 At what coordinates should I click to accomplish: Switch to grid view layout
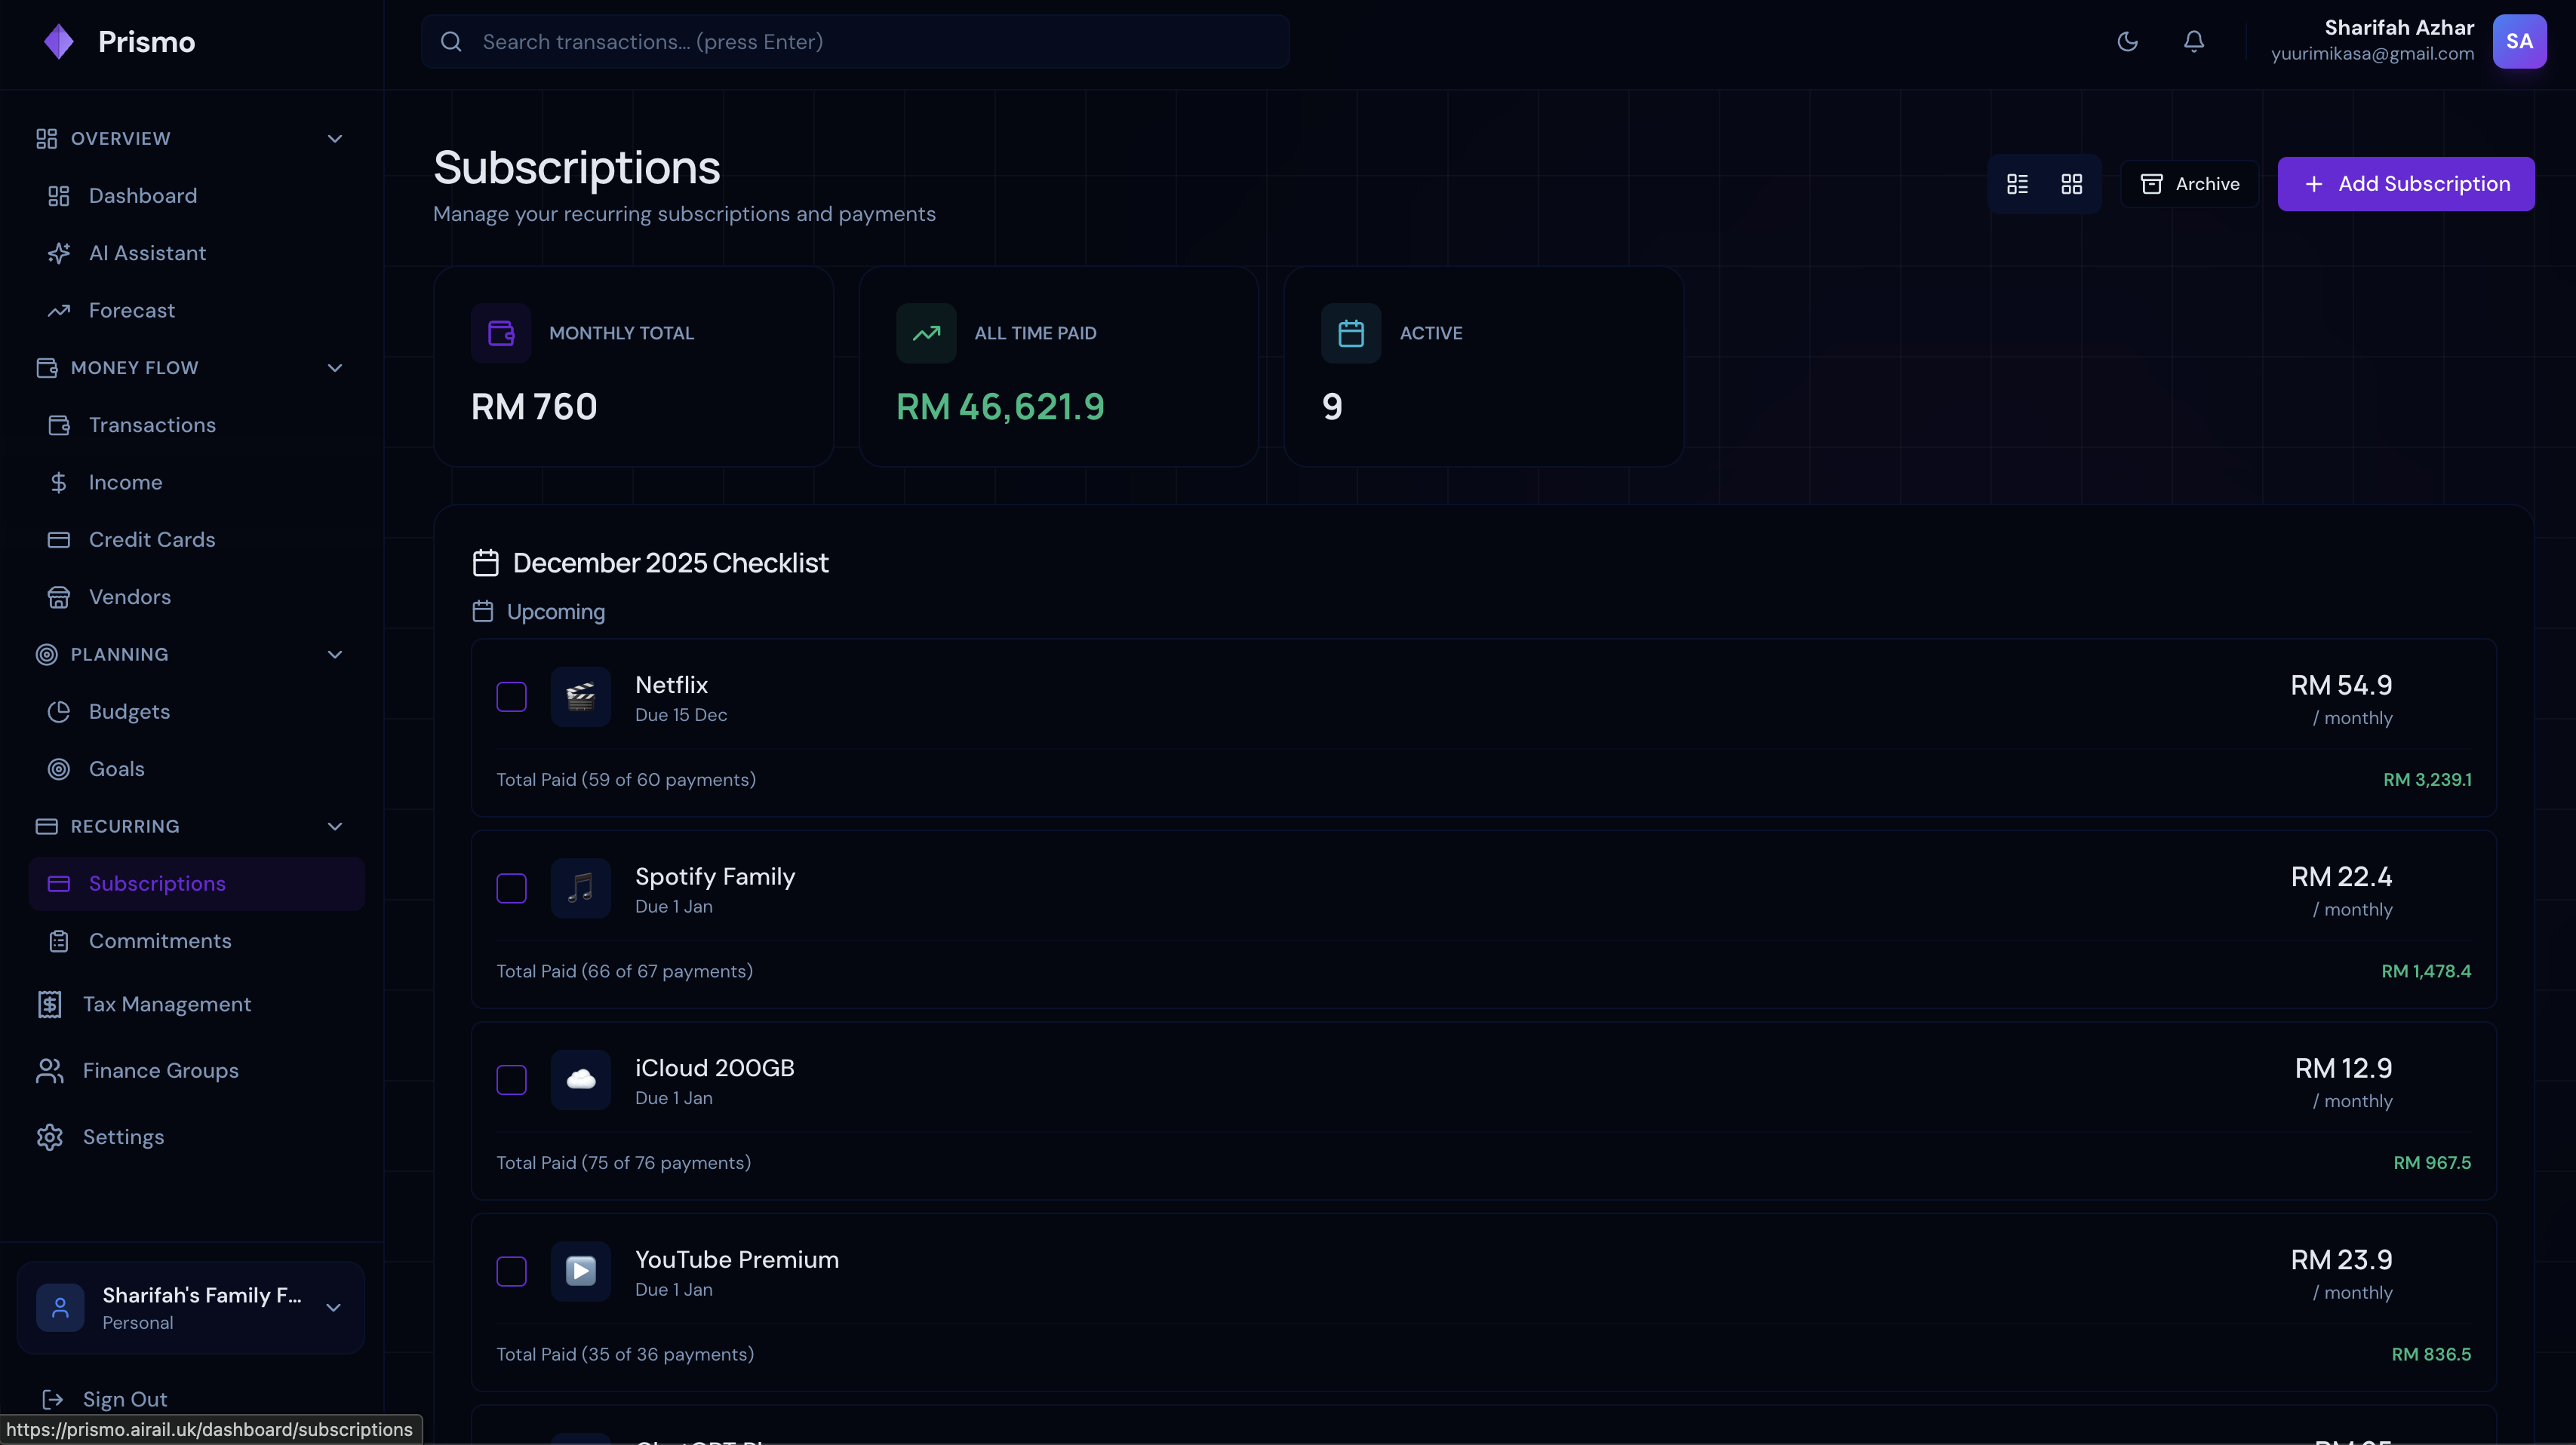click(2071, 184)
